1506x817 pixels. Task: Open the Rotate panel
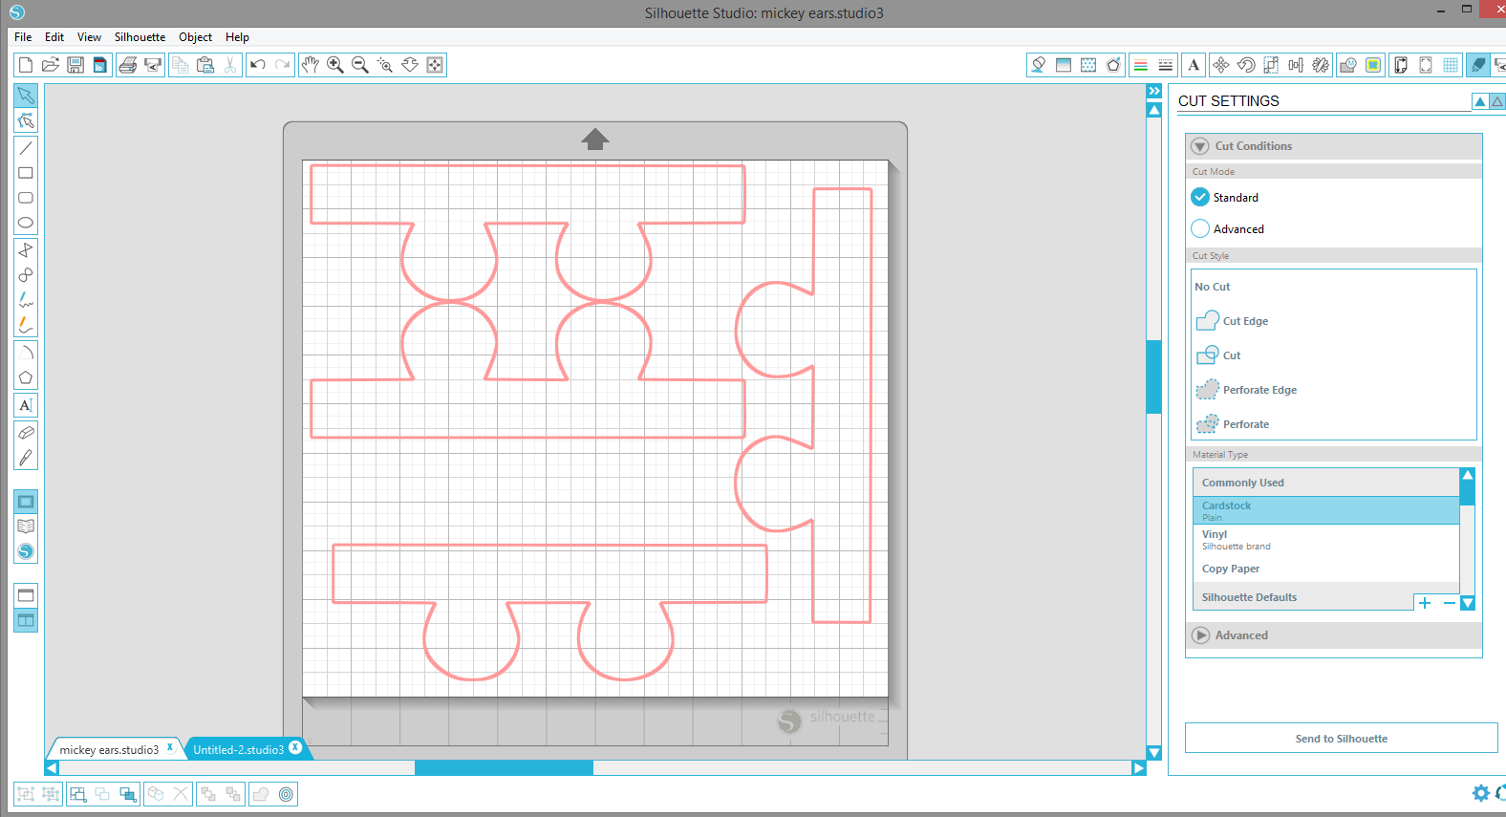coord(1246,65)
